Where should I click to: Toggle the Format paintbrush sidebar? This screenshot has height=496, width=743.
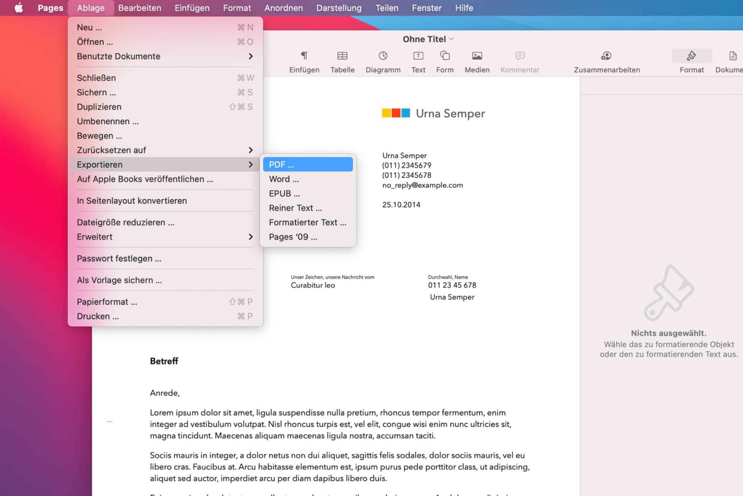tap(691, 56)
